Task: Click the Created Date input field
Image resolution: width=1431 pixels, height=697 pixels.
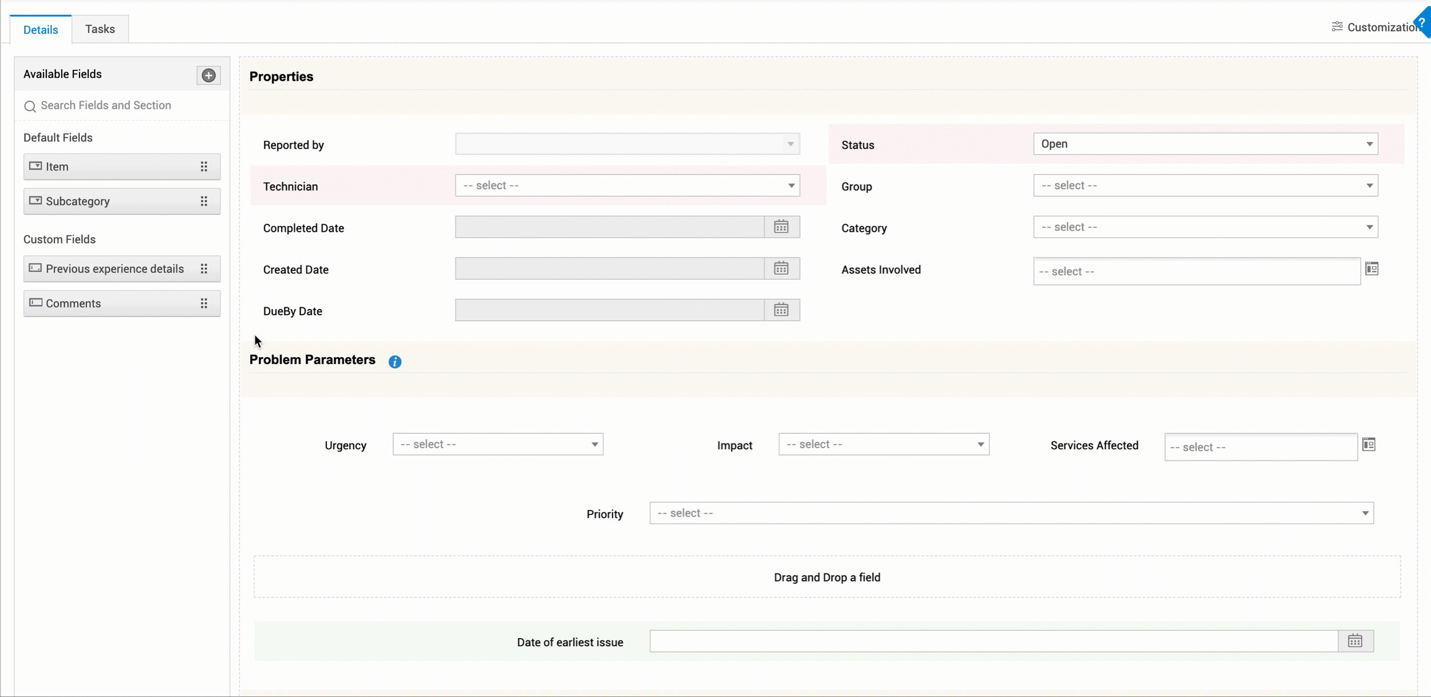Action: (x=610, y=268)
